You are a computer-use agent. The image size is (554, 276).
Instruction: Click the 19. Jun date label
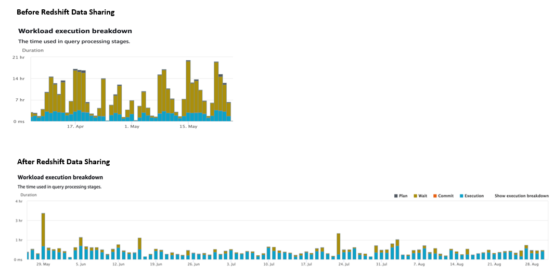(x=156, y=264)
